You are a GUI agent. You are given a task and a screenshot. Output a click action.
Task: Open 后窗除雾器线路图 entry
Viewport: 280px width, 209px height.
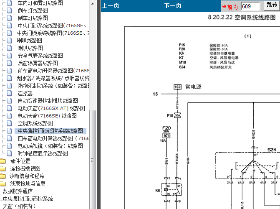(x=38, y=63)
